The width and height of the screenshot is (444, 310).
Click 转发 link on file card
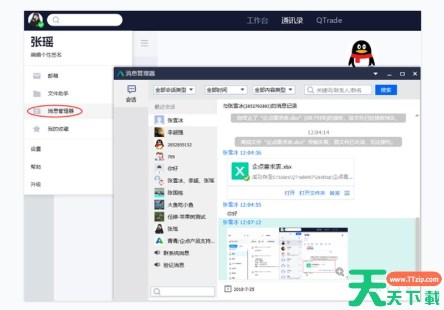click(335, 193)
